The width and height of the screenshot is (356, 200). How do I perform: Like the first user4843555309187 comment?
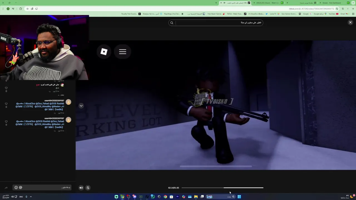click(6, 104)
